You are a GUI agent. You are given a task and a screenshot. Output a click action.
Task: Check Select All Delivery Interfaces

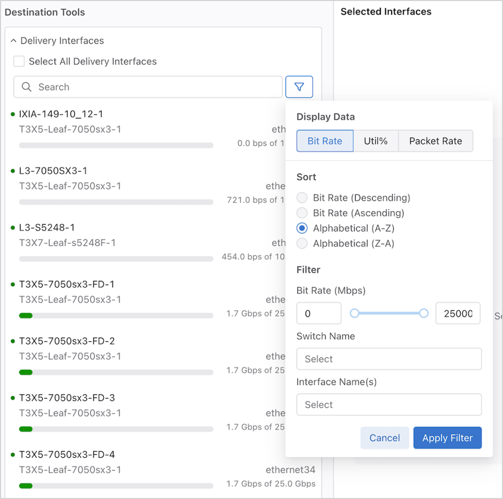coord(19,61)
